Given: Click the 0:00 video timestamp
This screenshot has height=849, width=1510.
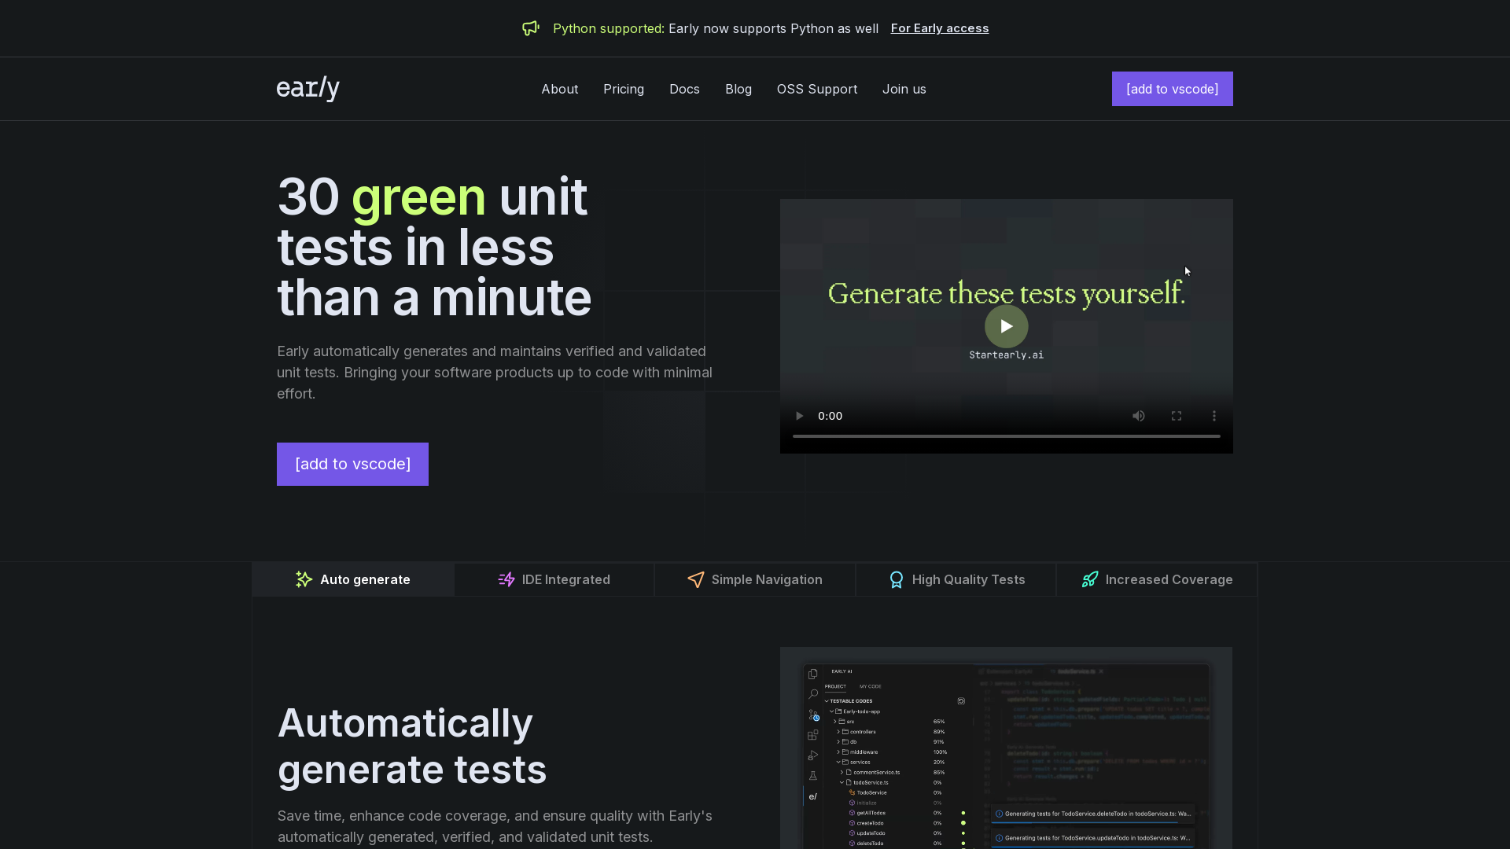Looking at the screenshot, I should tap(830, 416).
